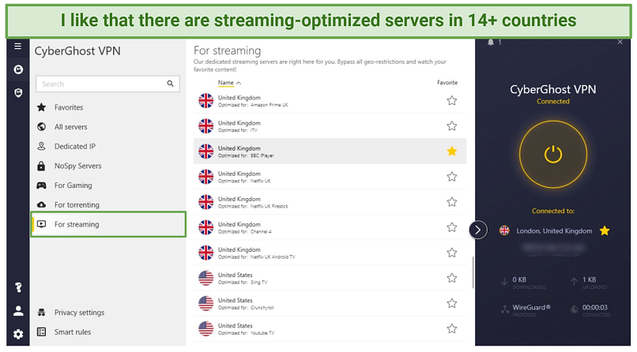Favorite the Amazon Prime UK server

point(452,100)
